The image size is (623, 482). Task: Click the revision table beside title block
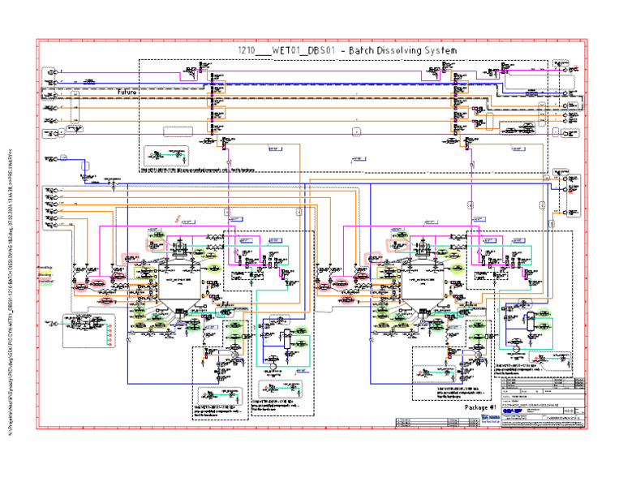[438, 423]
